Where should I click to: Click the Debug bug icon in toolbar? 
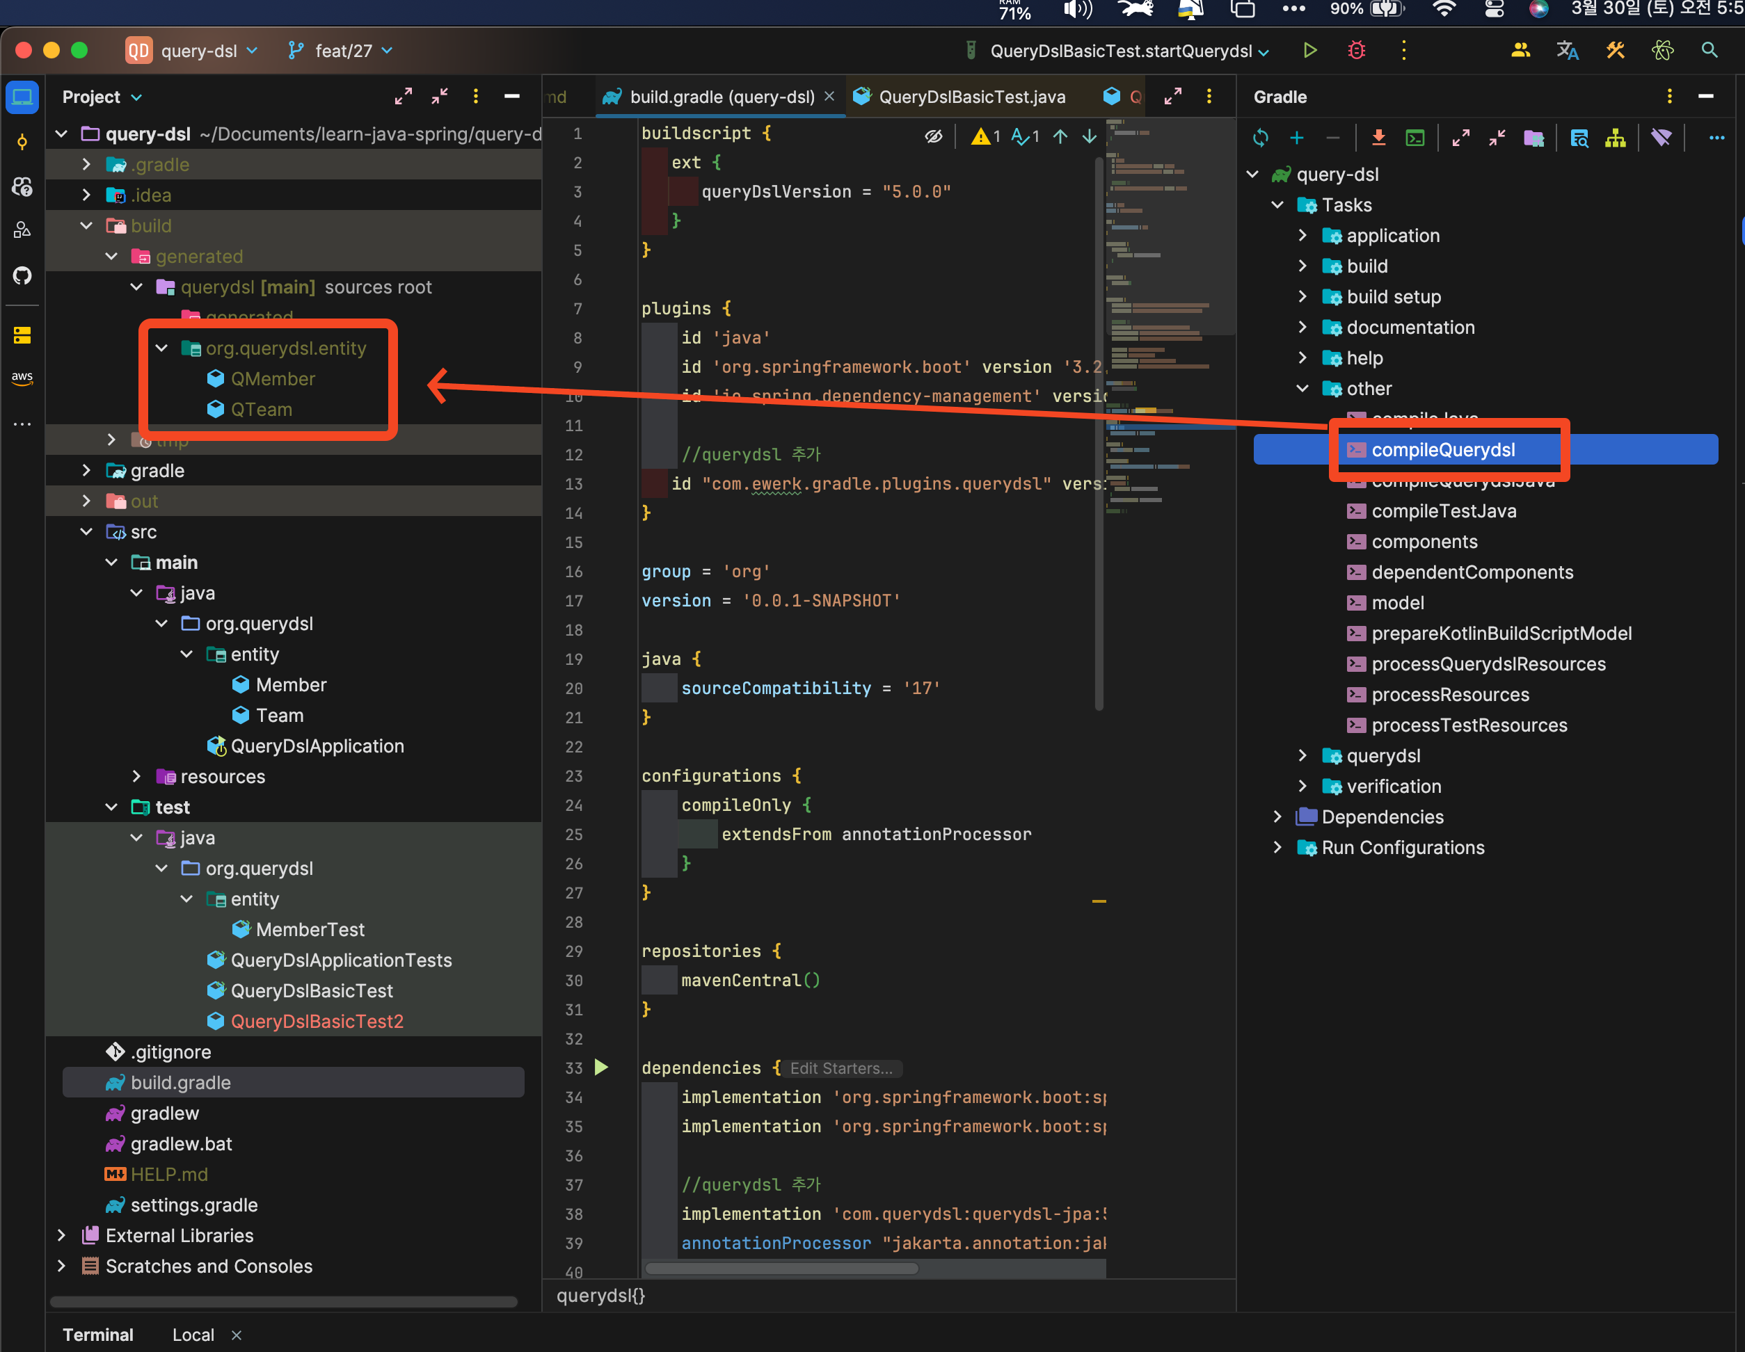(1356, 51)
